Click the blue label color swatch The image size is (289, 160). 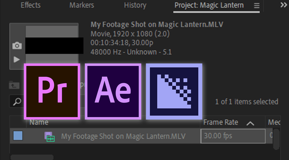click(18, 136)
